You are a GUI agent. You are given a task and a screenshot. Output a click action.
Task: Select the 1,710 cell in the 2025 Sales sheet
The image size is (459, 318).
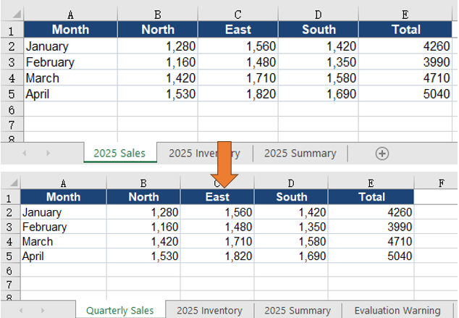(x=238, y=78)
